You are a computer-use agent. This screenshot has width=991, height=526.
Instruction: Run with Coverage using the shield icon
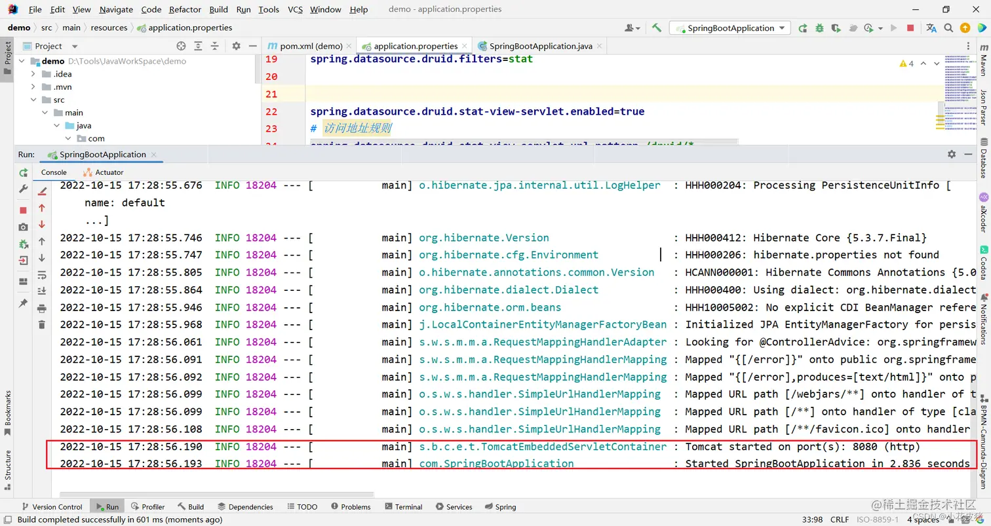pyautogui.click(x=836, y=28)
